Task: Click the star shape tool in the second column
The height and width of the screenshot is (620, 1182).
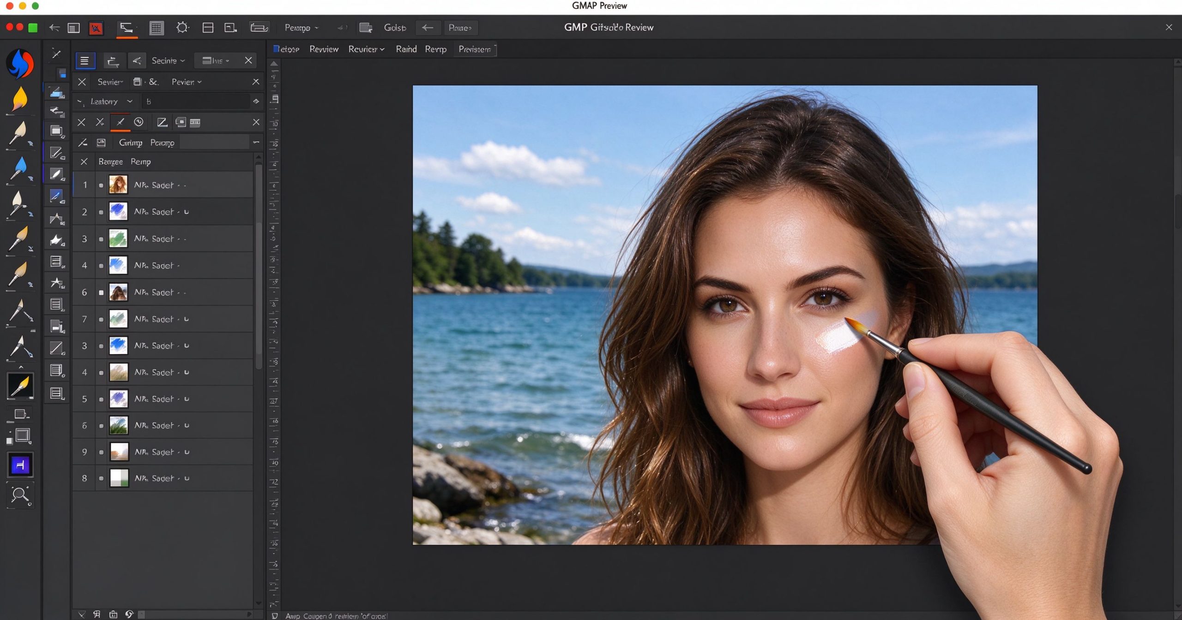Action: pos(57,282)
